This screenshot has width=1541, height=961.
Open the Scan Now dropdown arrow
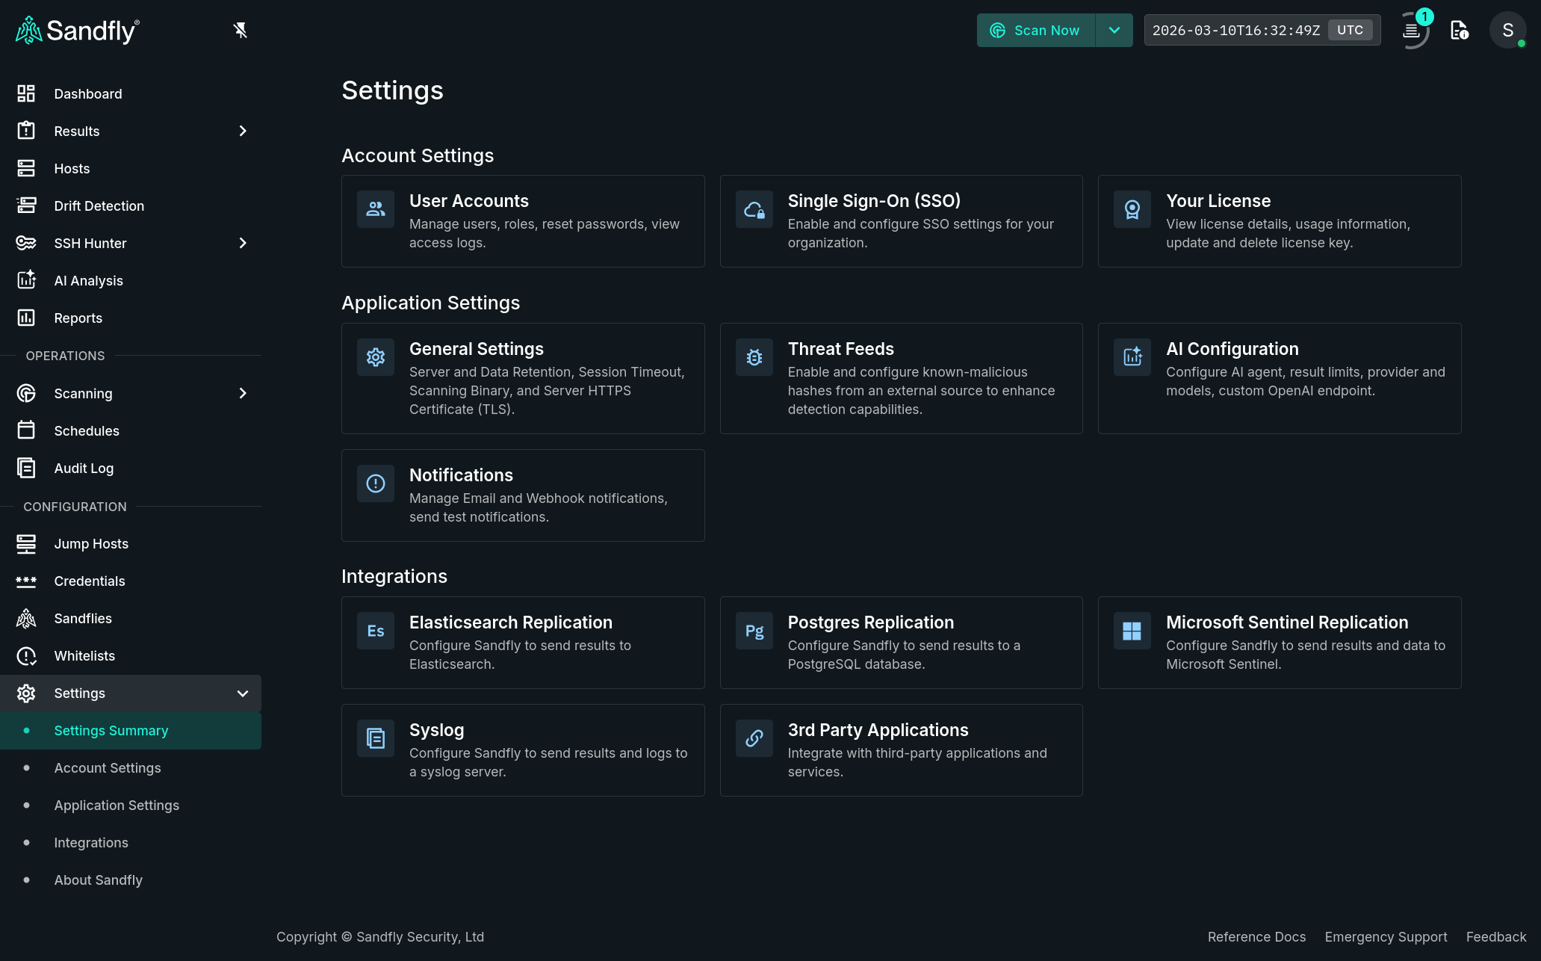click(x=1114, y=31)
